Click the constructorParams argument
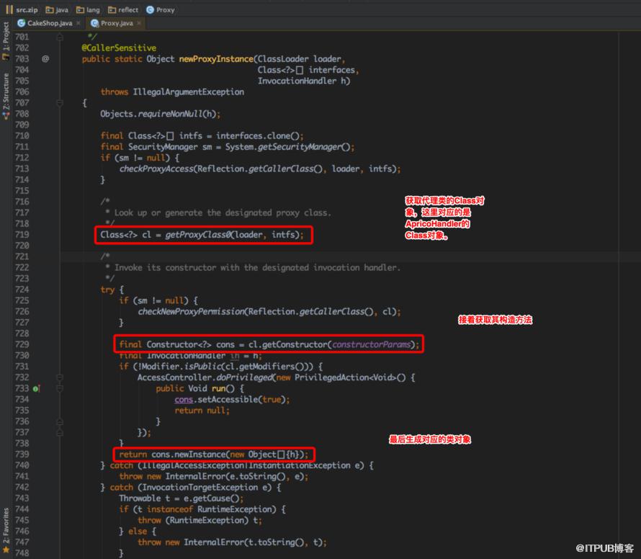 click(x=371, y=345)
